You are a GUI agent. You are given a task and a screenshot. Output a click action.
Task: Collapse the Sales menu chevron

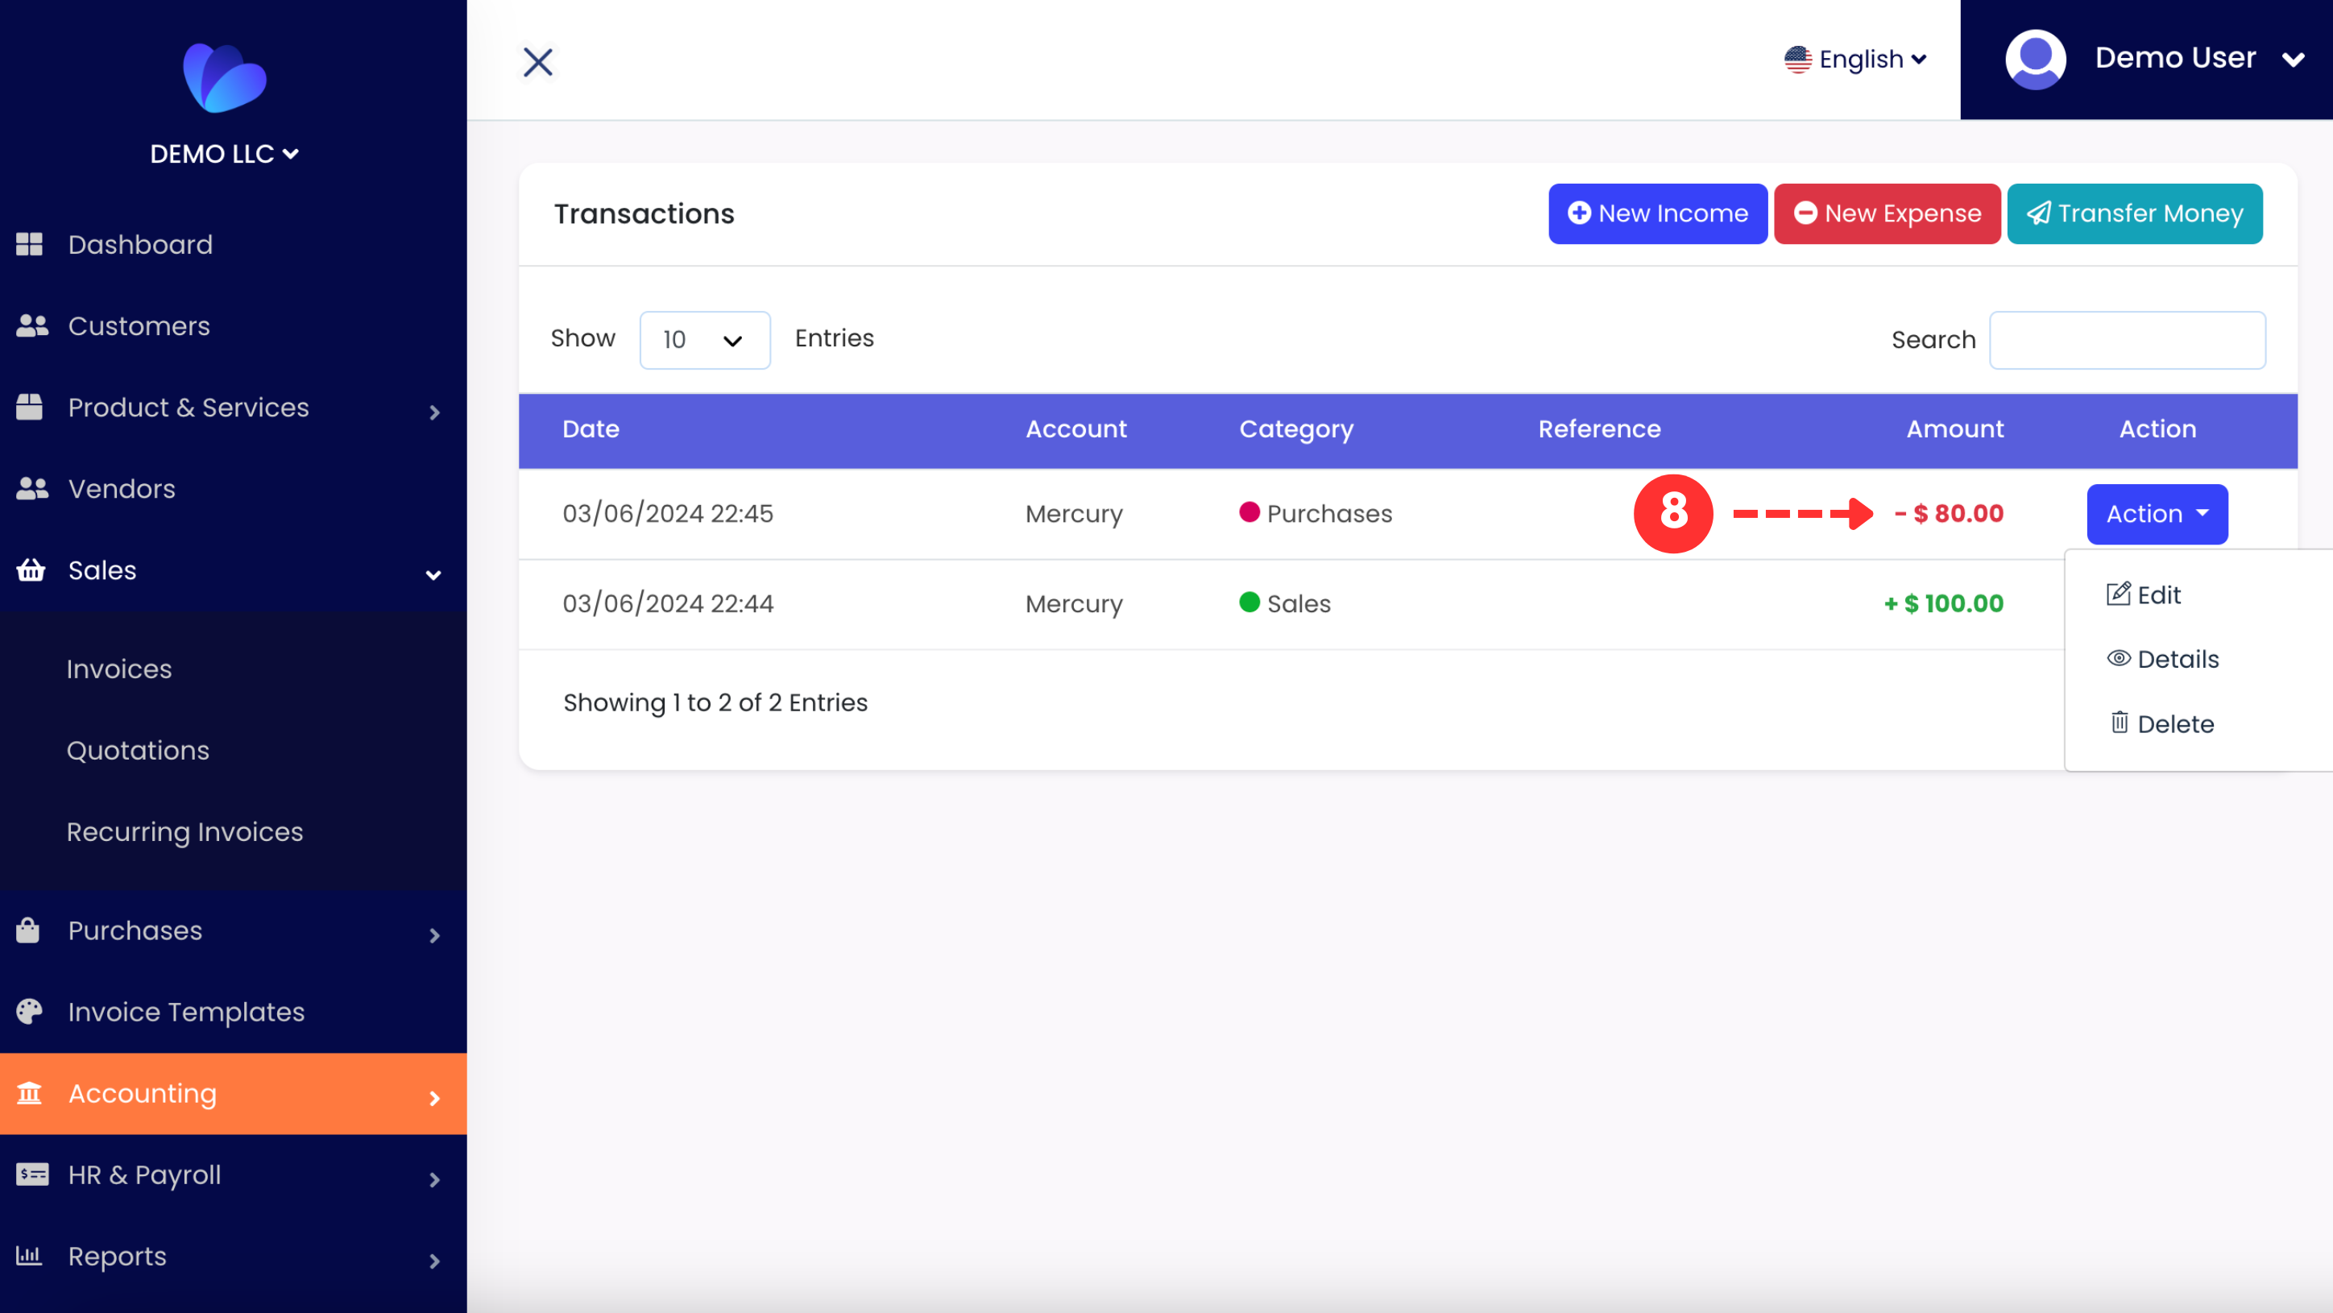(434, 575)
